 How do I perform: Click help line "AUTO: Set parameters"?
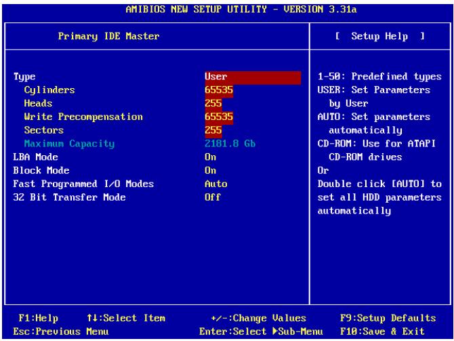[374, 117]
